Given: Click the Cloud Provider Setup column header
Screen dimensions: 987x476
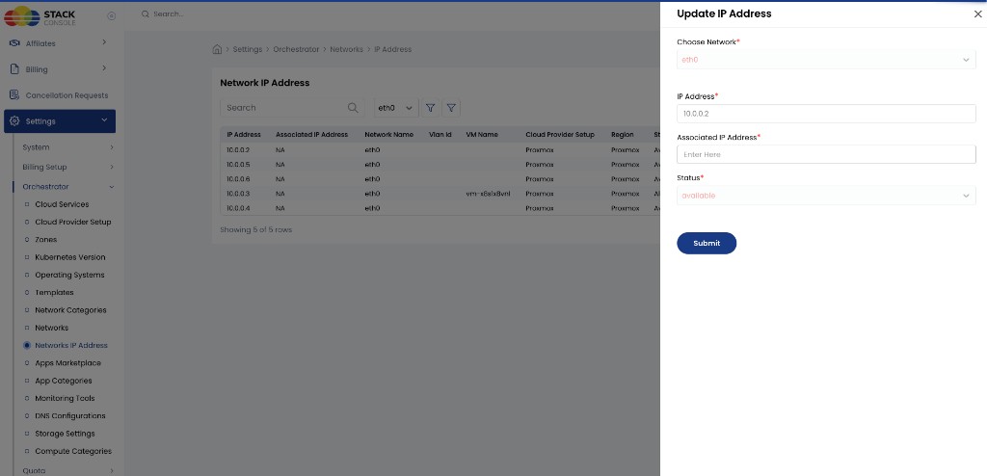Looking at the screenshot, I should point(560,135).
